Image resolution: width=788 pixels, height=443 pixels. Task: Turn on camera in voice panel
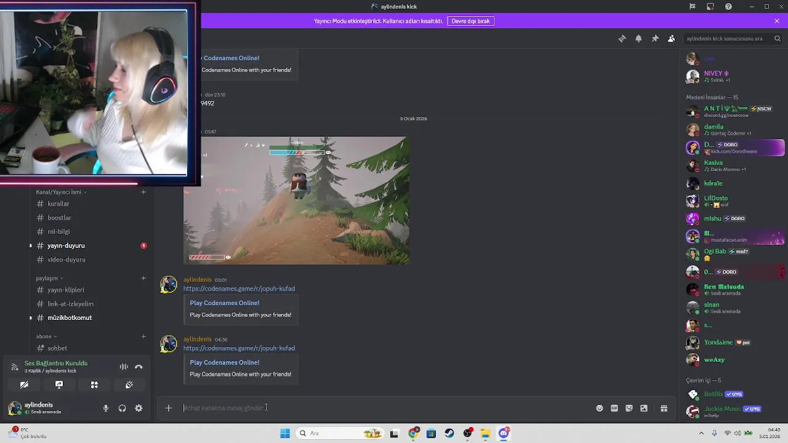click(24, 385)
